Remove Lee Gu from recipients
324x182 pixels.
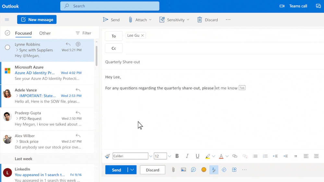143,36
